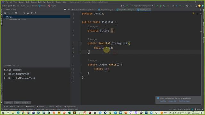Open Chrome from the taskbar
The height and width of the screenshot is (115, 205).
[x=23, y=113]
